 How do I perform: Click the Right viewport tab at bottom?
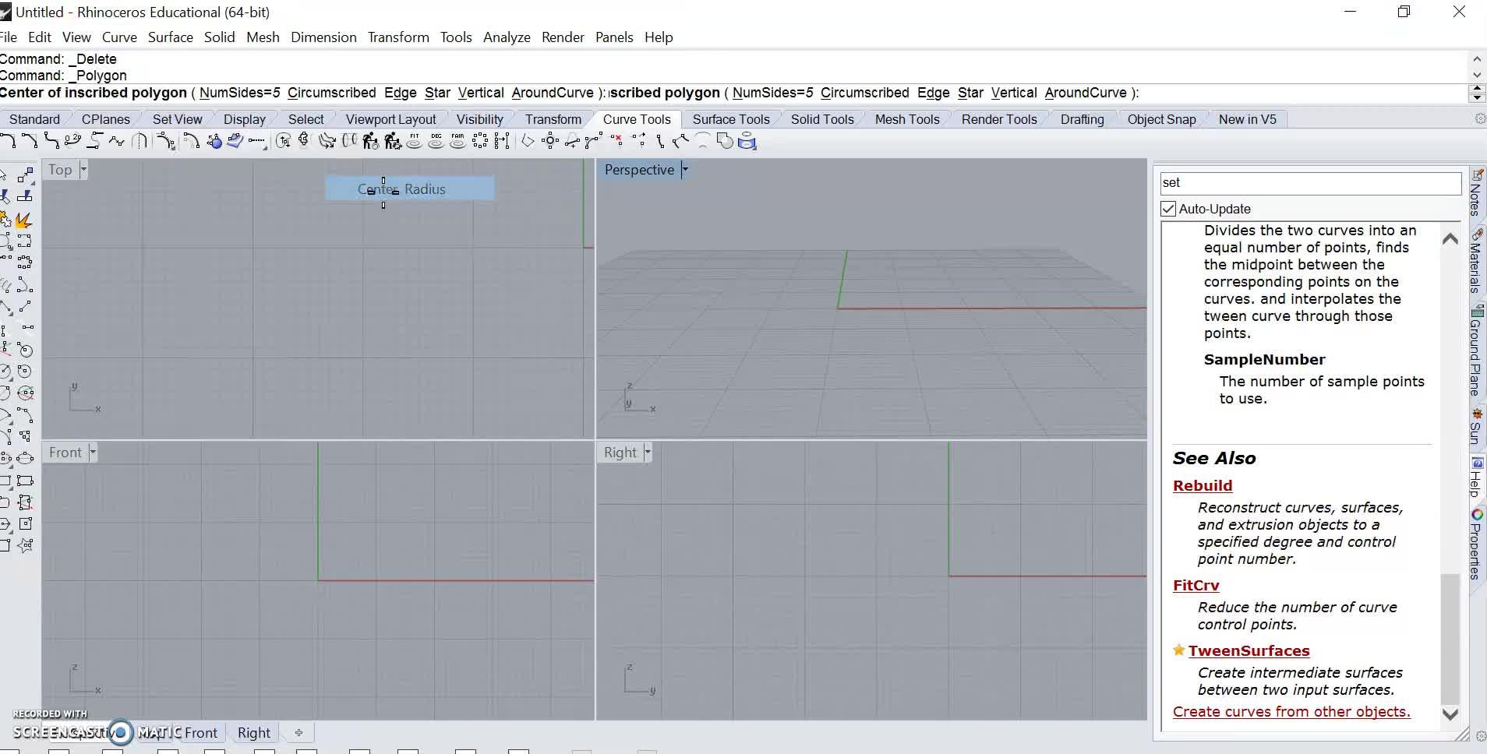(x=254, y=732)
